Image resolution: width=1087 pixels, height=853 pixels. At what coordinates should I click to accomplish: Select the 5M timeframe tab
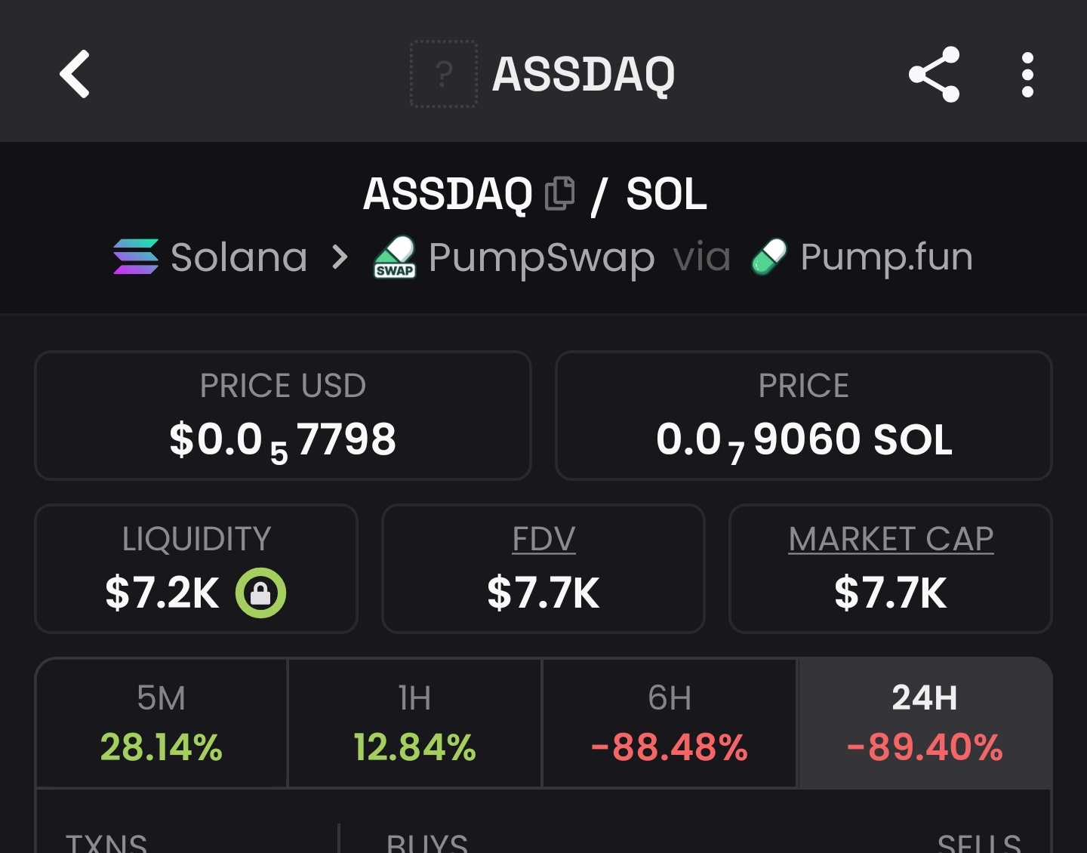[162, 723]
